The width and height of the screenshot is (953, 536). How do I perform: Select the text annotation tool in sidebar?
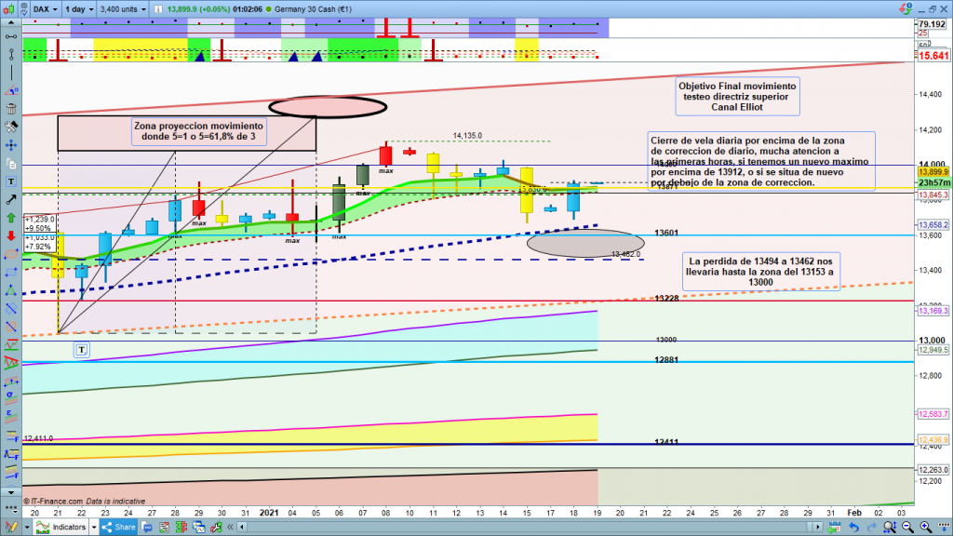click(11, 181)
